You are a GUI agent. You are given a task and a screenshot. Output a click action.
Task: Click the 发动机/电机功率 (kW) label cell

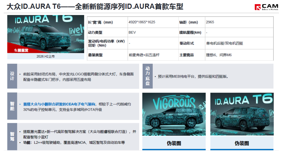[107, 43]
